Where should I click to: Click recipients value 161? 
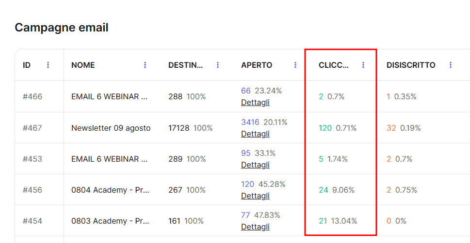point(174,221)
